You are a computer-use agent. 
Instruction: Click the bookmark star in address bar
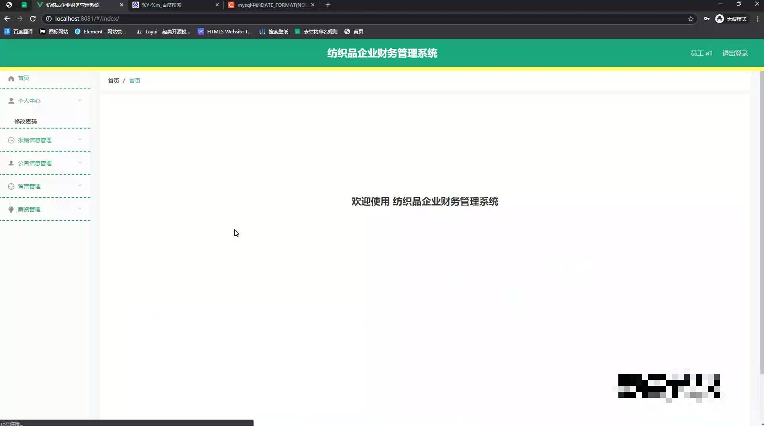tap(692, 19)
